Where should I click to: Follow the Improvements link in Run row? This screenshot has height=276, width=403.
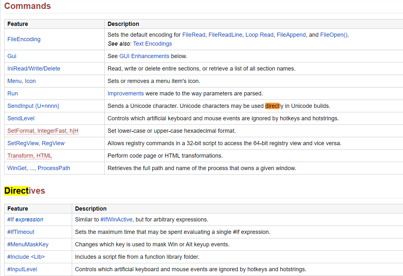(x=126, y=93)
